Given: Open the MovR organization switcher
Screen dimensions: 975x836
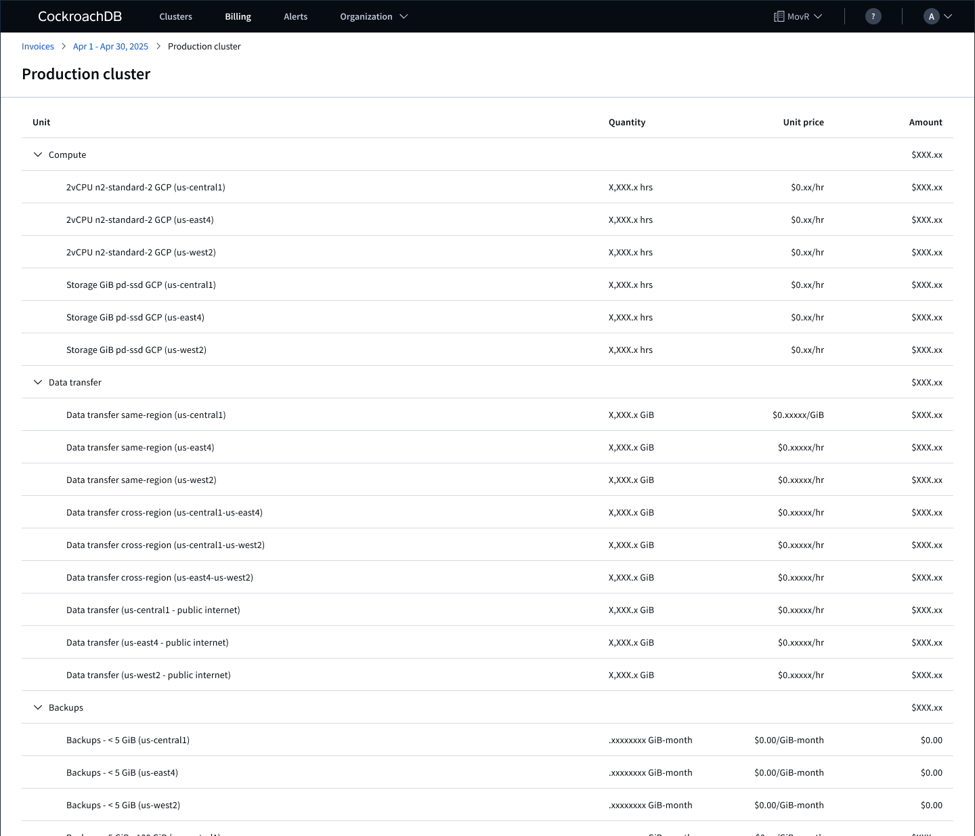Looking at the screenshot, I should (798, 16).
